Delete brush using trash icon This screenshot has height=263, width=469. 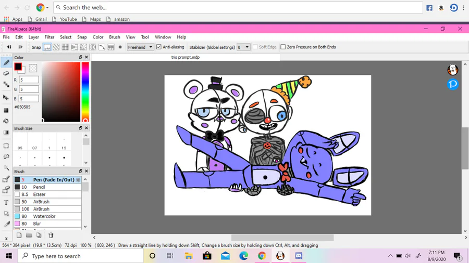[x=51, y=235]
